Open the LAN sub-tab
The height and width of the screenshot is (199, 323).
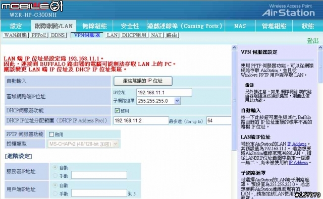112,35
